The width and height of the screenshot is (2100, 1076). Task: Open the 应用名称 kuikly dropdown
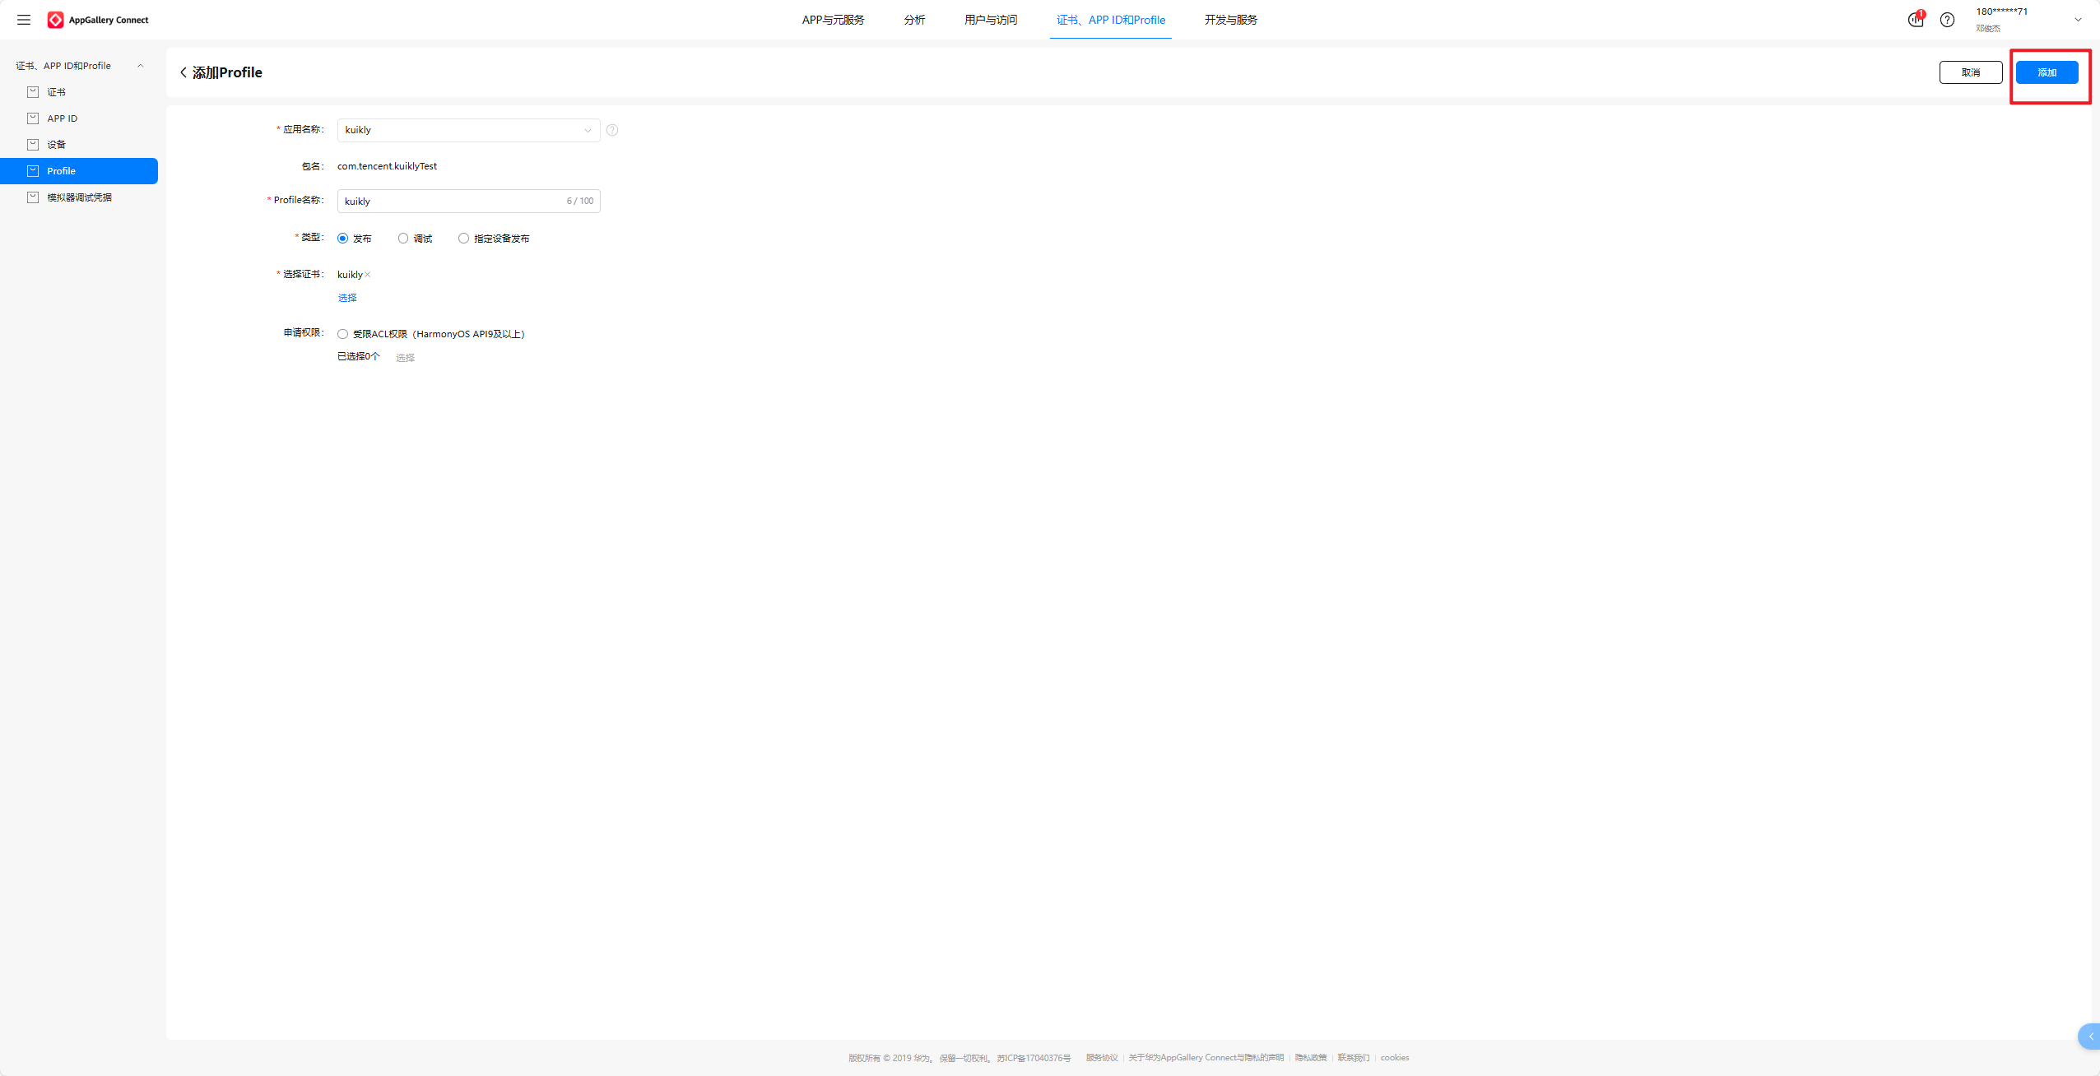[x=468, y=130]
